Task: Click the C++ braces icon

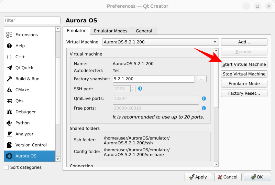Action: click(x=9, y=57)
